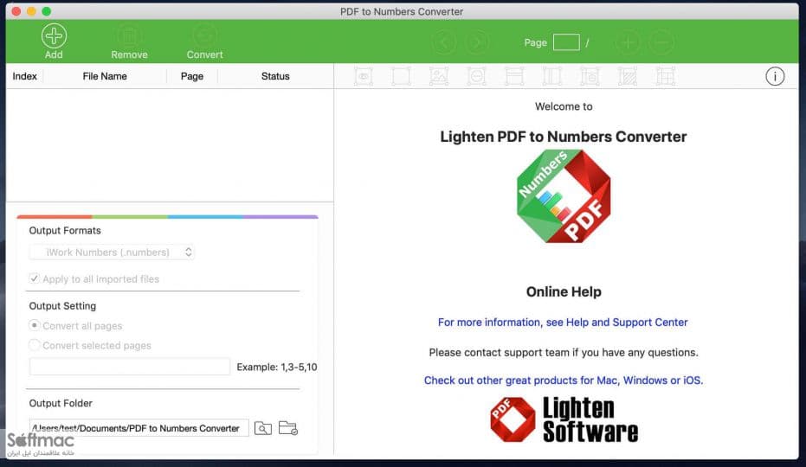
Task: Open the info icon
Action: (x=775, y=77)
